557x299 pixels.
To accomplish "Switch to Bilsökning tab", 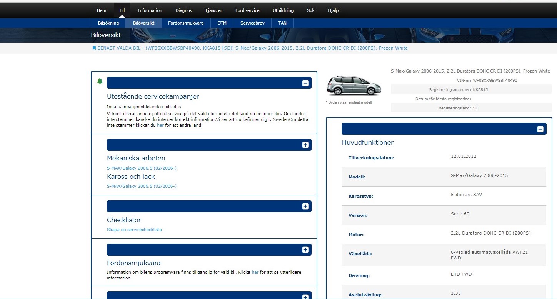I will 108,23.
